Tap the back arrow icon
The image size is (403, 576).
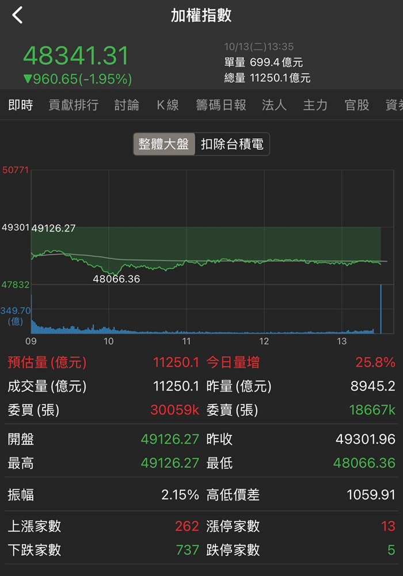(x=17, y=15)
